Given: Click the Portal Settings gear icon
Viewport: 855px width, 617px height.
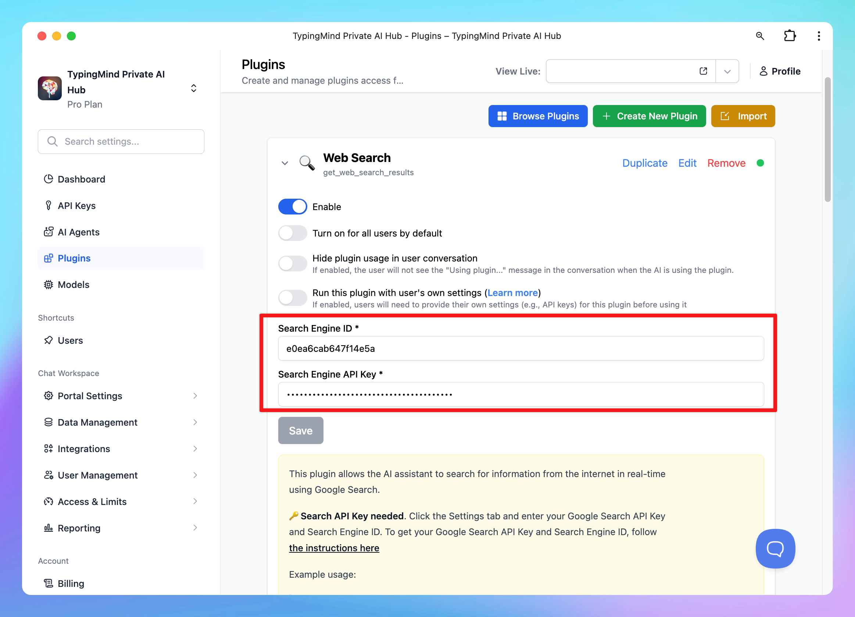Looking at the screenshot, I should 48,396.
